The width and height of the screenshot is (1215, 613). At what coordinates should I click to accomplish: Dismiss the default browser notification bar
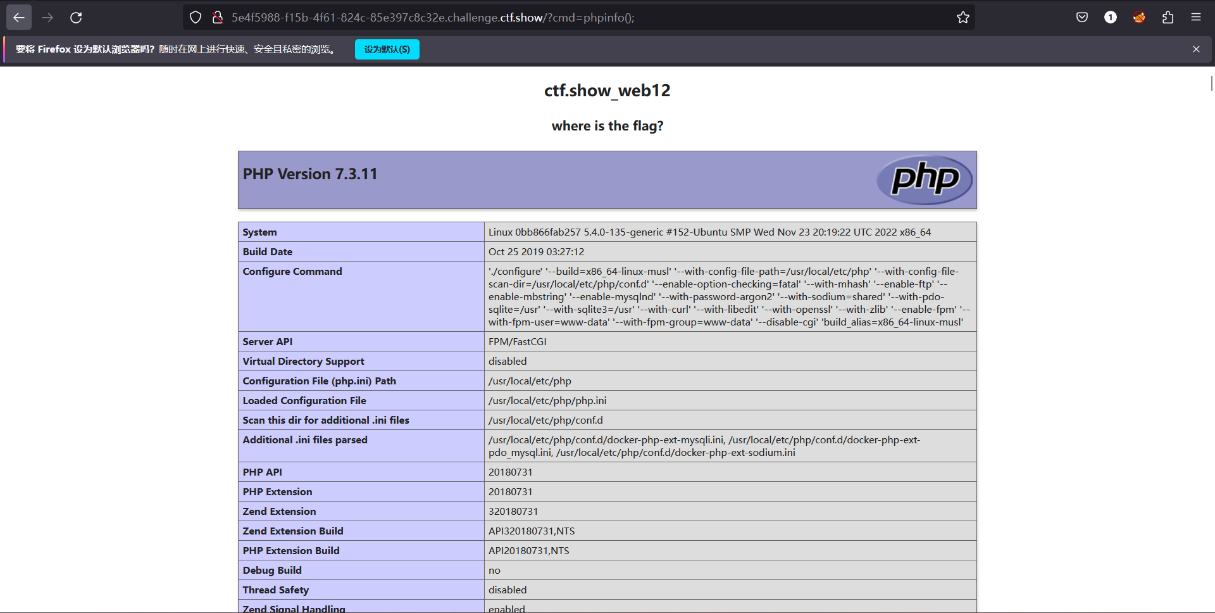pos(1196,49)
